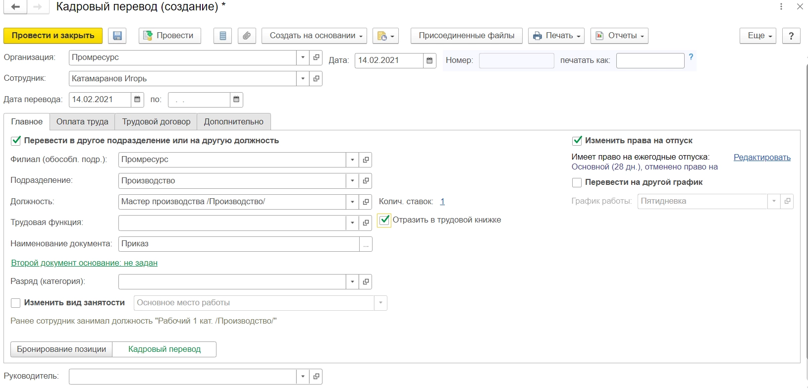Click the document movements list icon
The image size is (808, 392).
(222, 36)
